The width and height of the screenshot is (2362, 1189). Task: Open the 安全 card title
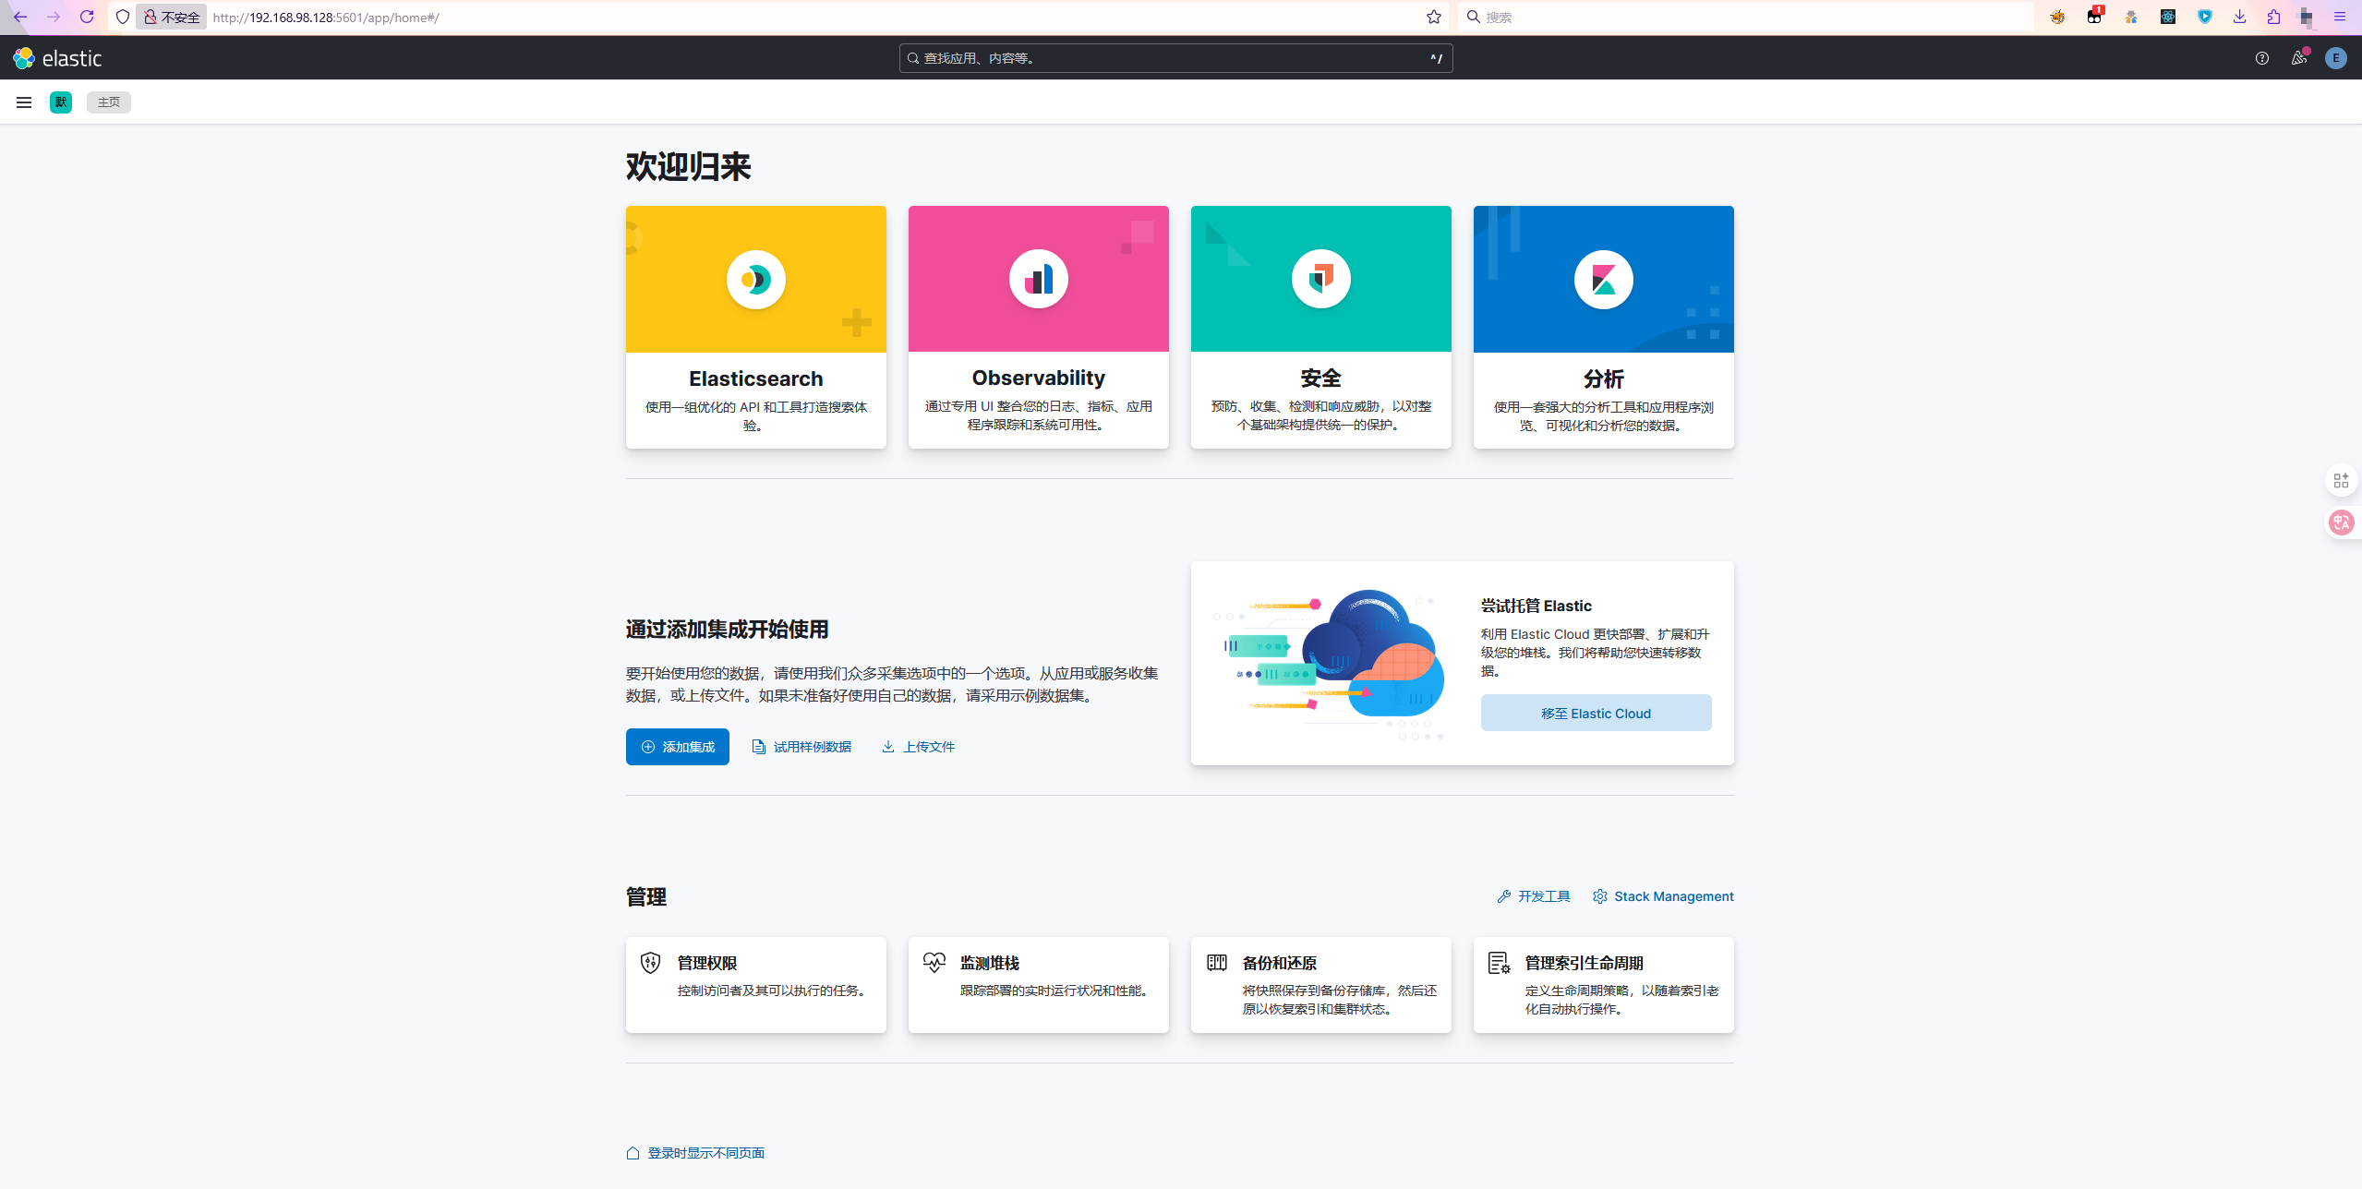pyautogui.click(x=1321, y=378)
